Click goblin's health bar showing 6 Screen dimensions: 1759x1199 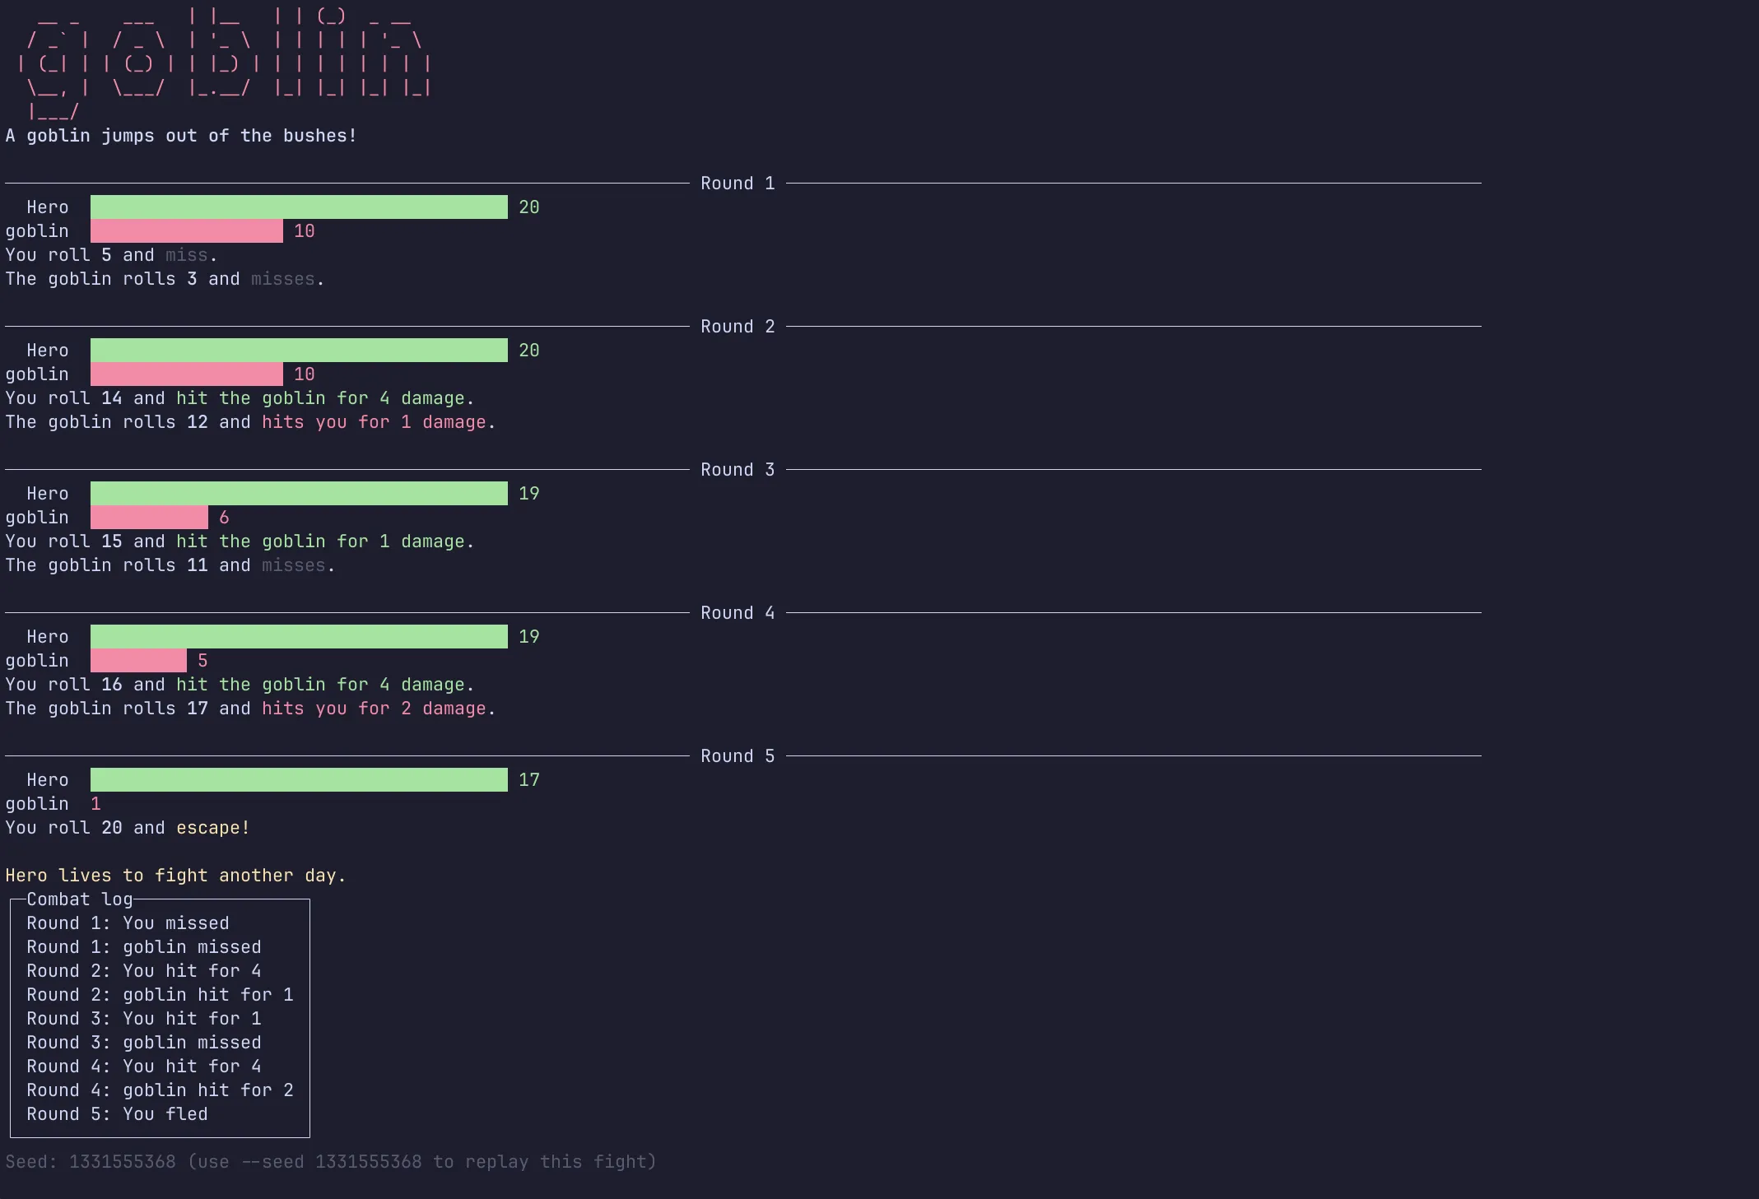point(149,518)
